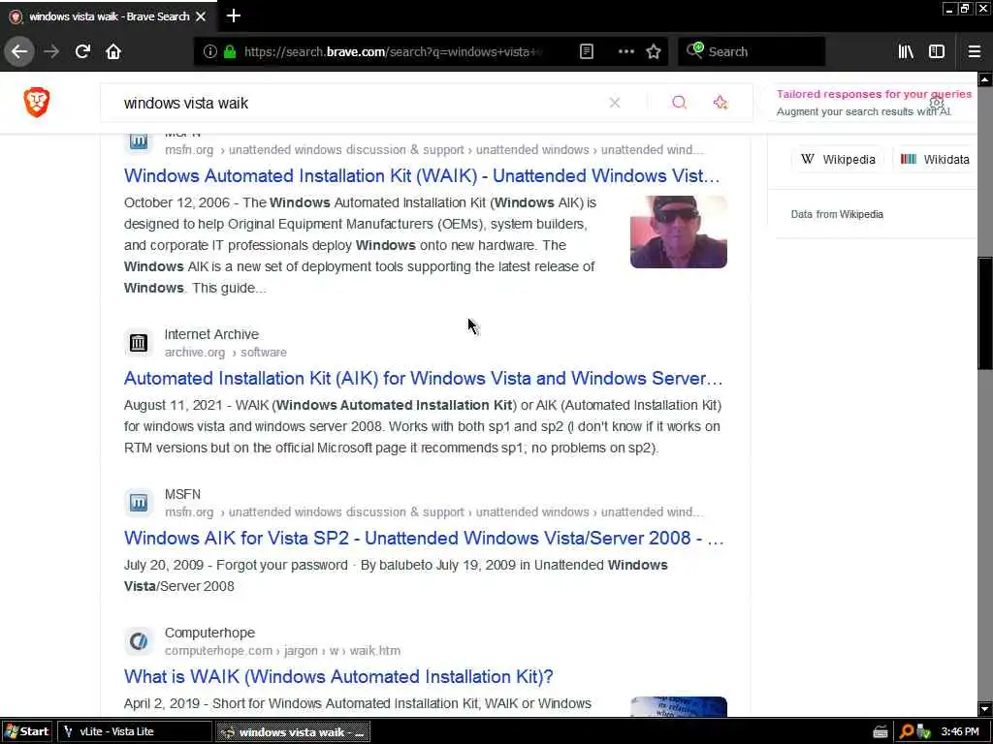This screenshot has width=993, height=744.
Task: Click the Wikipedia source button
Action: pyautogui.click(x=839, y=160)
